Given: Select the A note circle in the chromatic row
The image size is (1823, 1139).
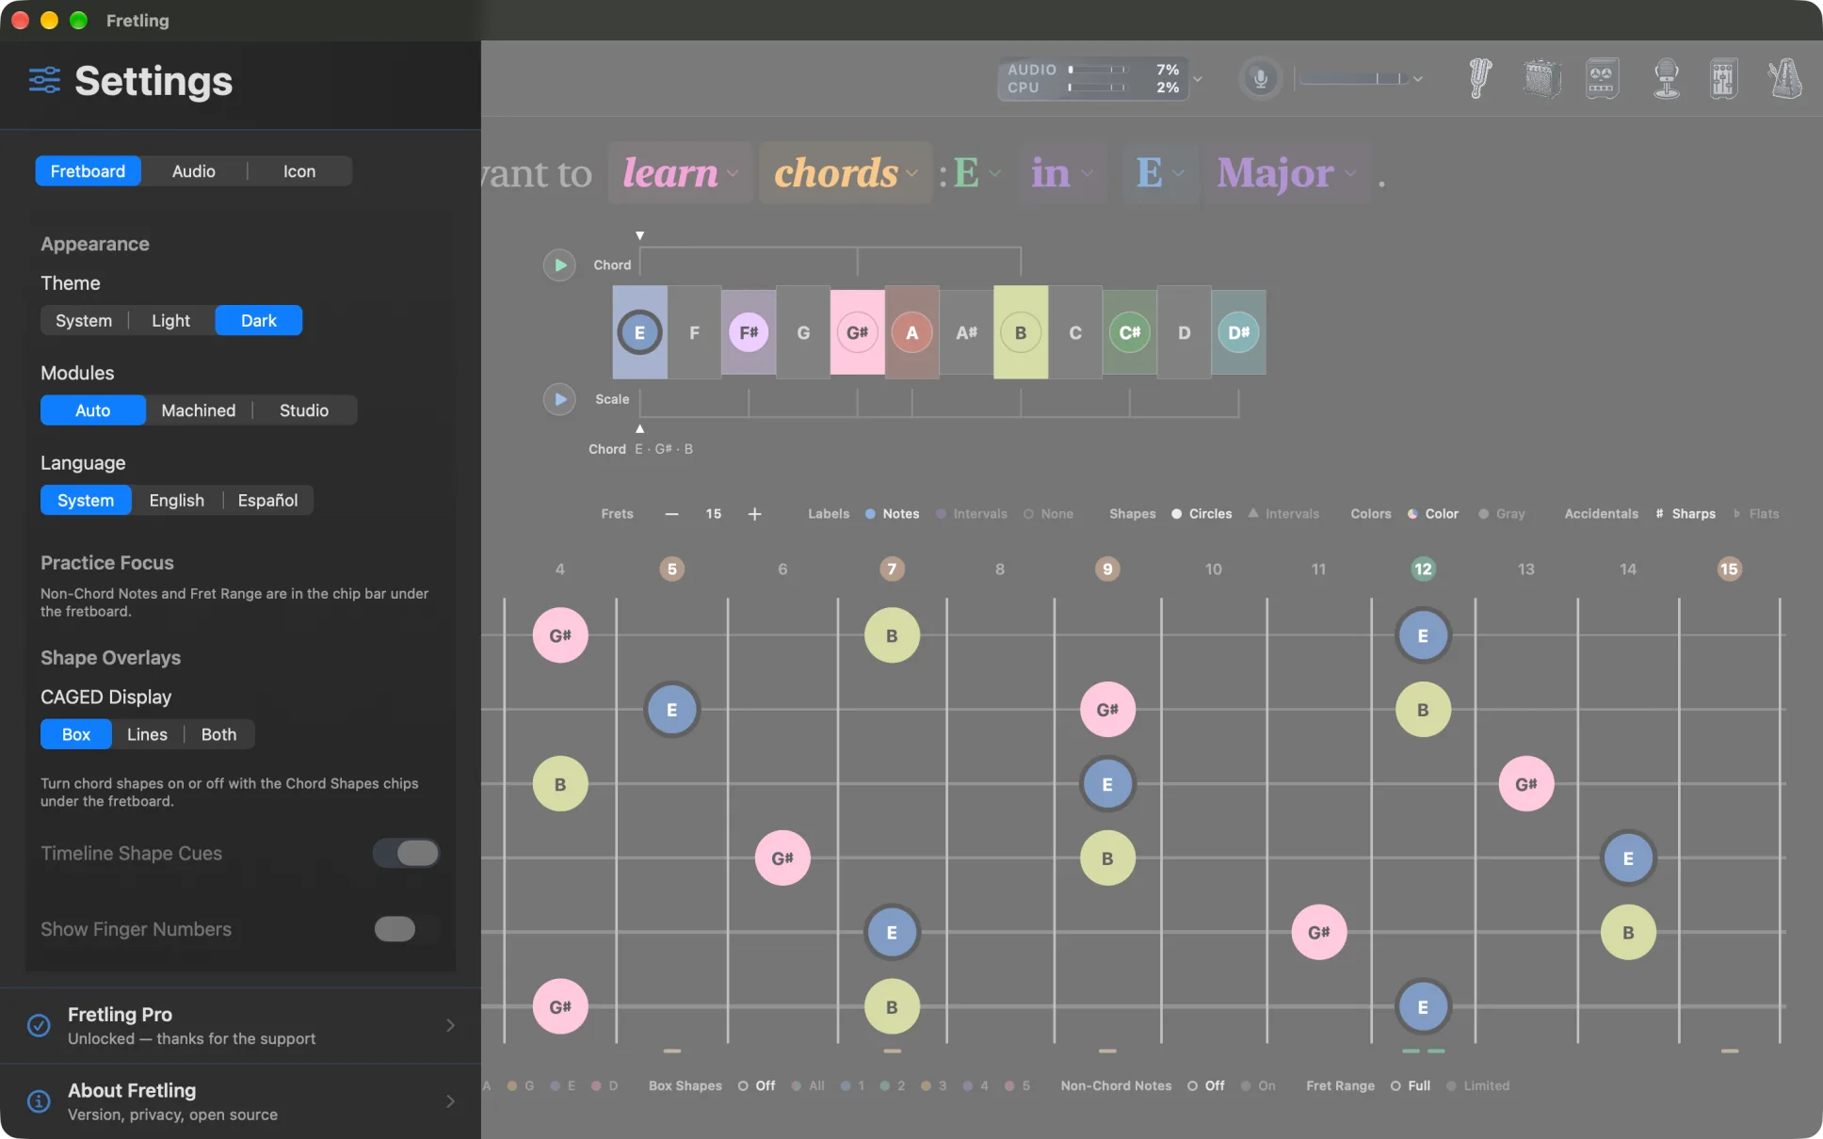Looking at the screenshot, I should [x=911, y=332].
